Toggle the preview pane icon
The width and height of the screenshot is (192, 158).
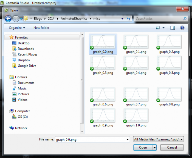pyautogui.click(x=173, y=28)
